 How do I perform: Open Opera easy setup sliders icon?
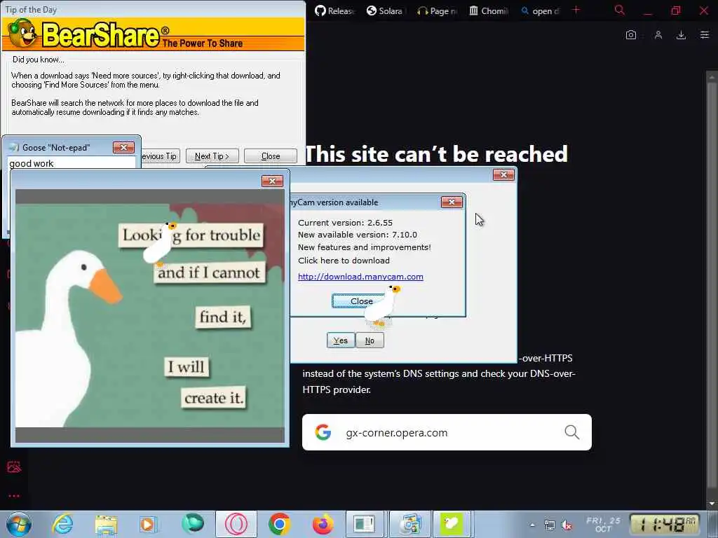click(705, 35)
